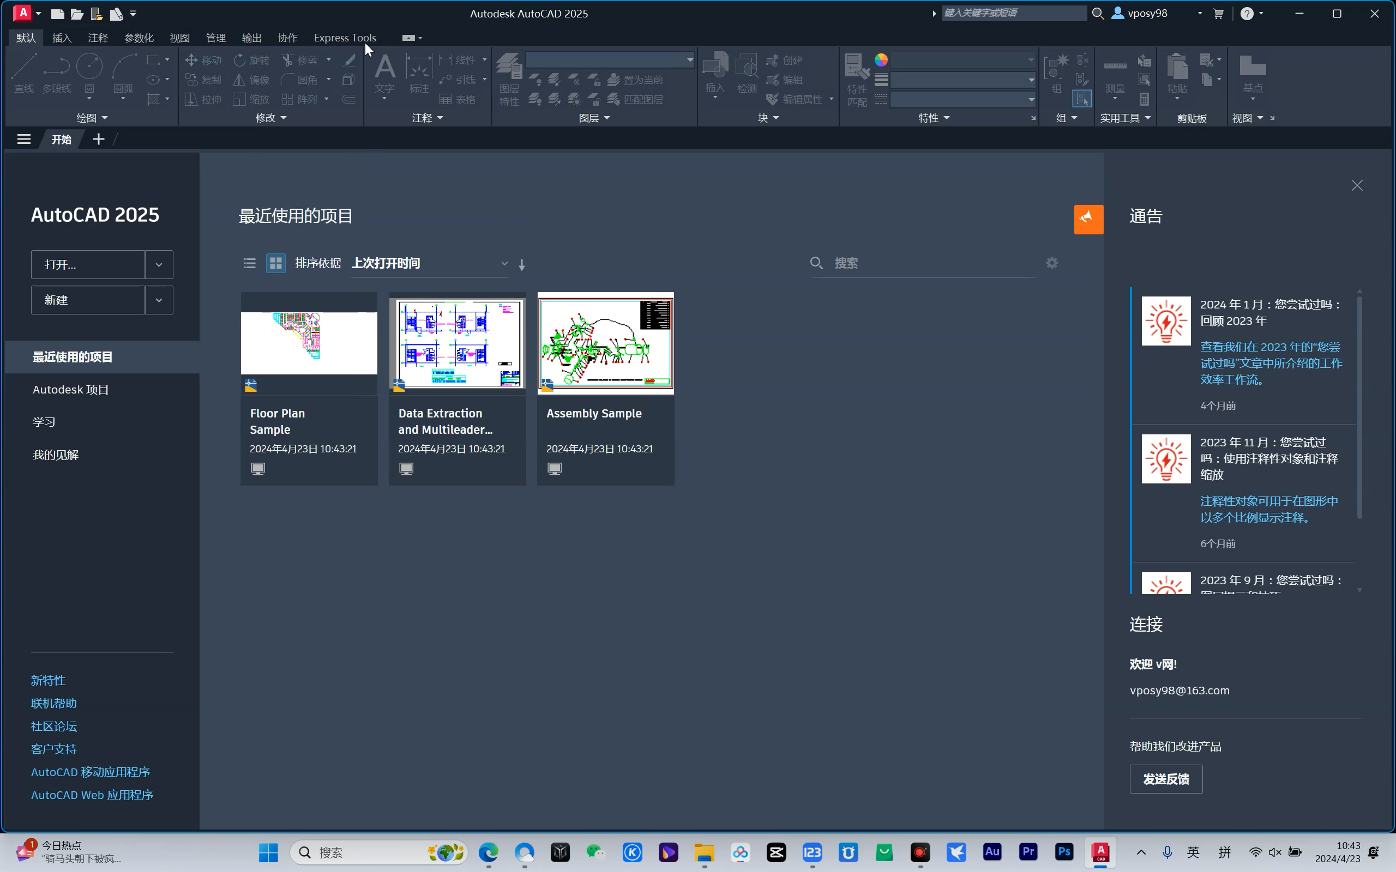Open the Learning section in sidebar
Viewport: 1396px width, 872px height.
click(44, 422)
